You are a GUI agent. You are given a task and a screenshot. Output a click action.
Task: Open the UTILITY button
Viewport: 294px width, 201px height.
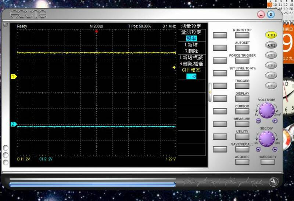242,136
